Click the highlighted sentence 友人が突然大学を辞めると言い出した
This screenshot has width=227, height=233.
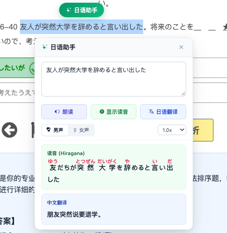82,27
